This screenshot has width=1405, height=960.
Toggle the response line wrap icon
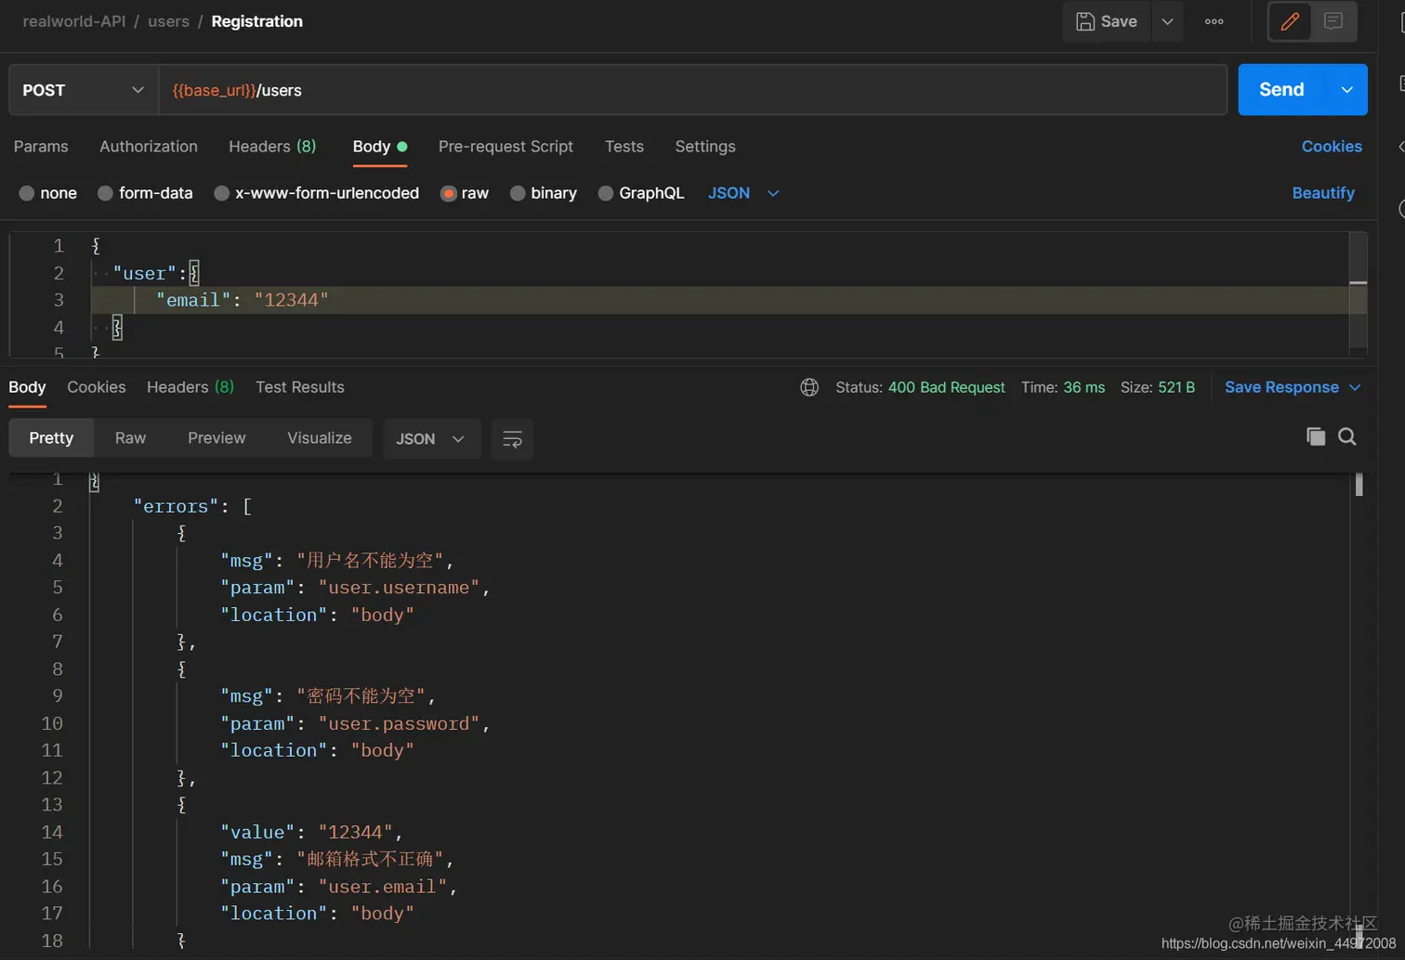tap(512, 438)
